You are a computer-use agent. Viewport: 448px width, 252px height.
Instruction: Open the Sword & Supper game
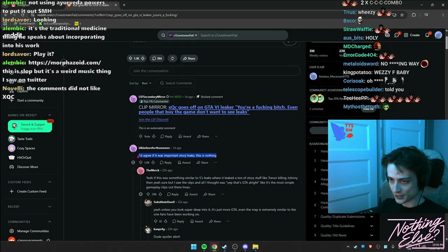click(x=30, y=126)
